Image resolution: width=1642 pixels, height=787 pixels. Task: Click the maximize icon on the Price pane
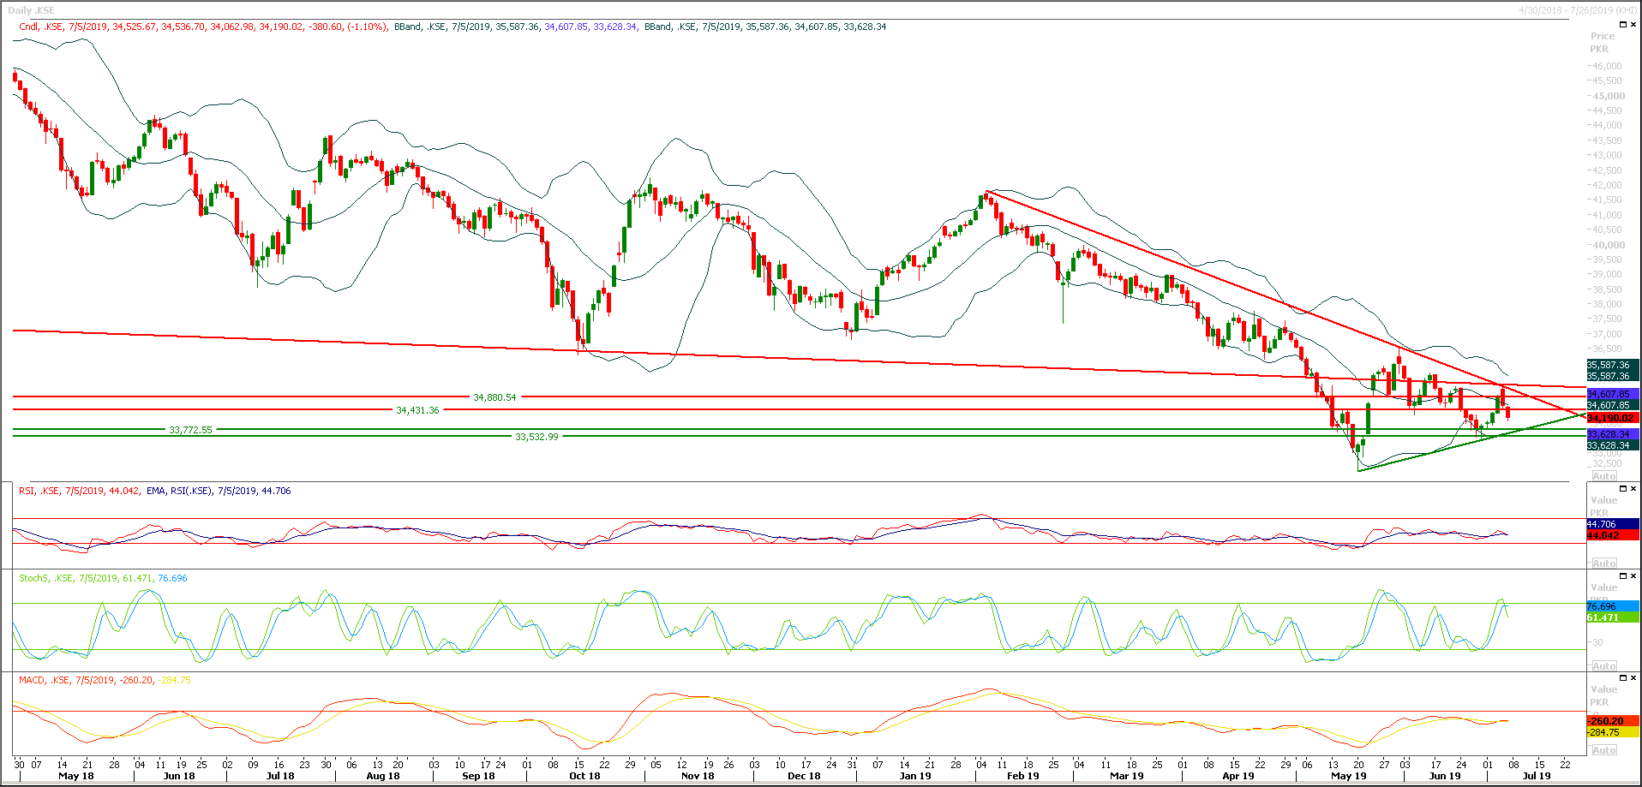click(1622, 24)
